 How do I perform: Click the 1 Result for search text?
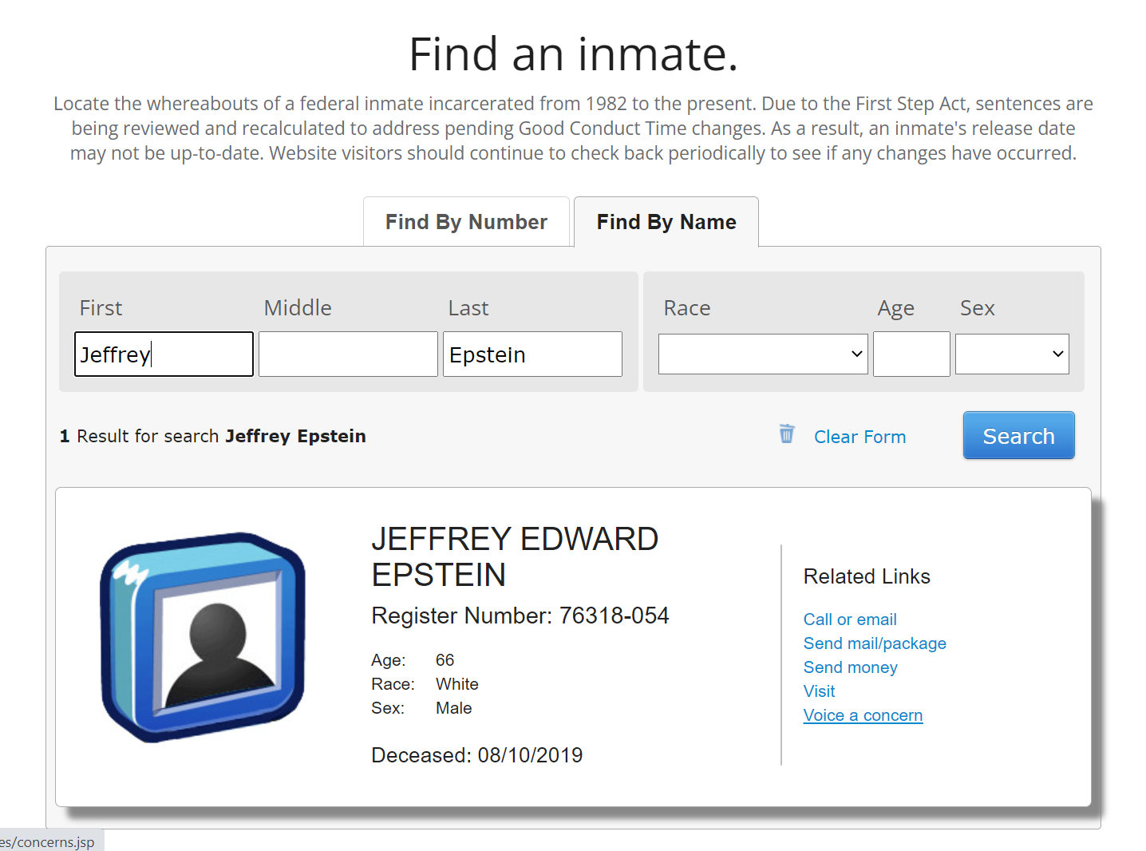pyautogui.click(x=213, y=436)
